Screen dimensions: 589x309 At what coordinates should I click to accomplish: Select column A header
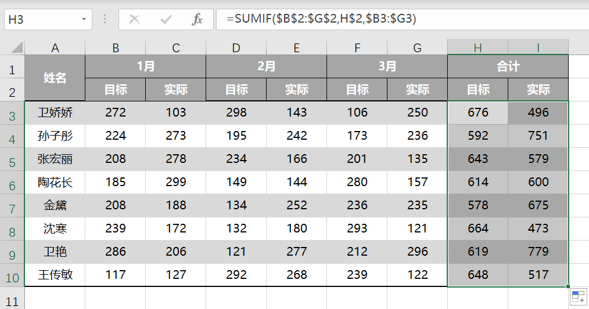[x=55, y=48]
